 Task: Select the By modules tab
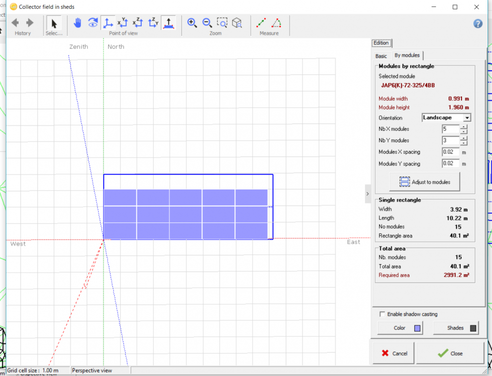point(407,56)
